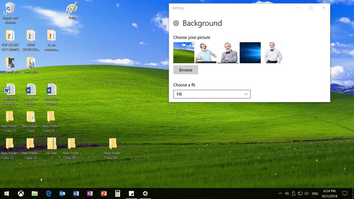The image size is (354, 199).
Task: Select the New folder - Copy (8) icon
Action: [x=72, y=149]
